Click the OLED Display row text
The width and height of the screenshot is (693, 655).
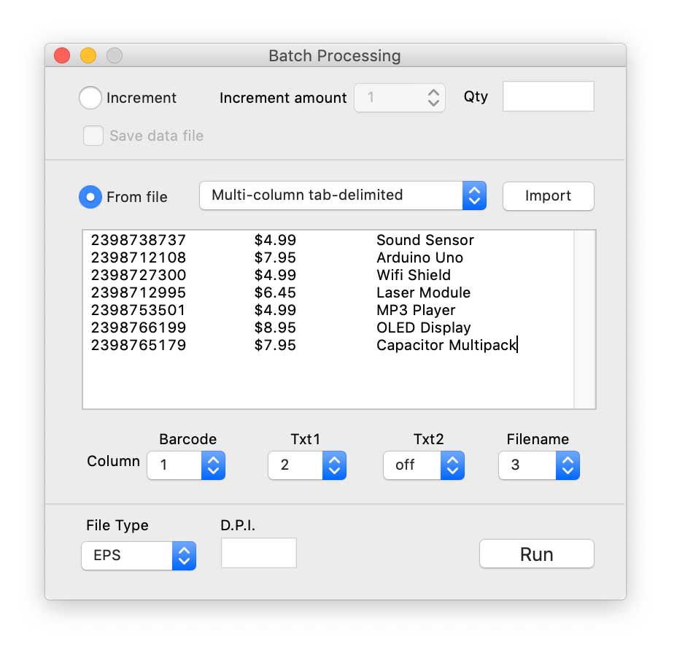pos(423,327)
